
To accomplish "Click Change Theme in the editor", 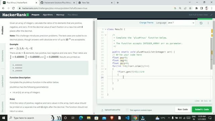I will click(x=146, y=23).
